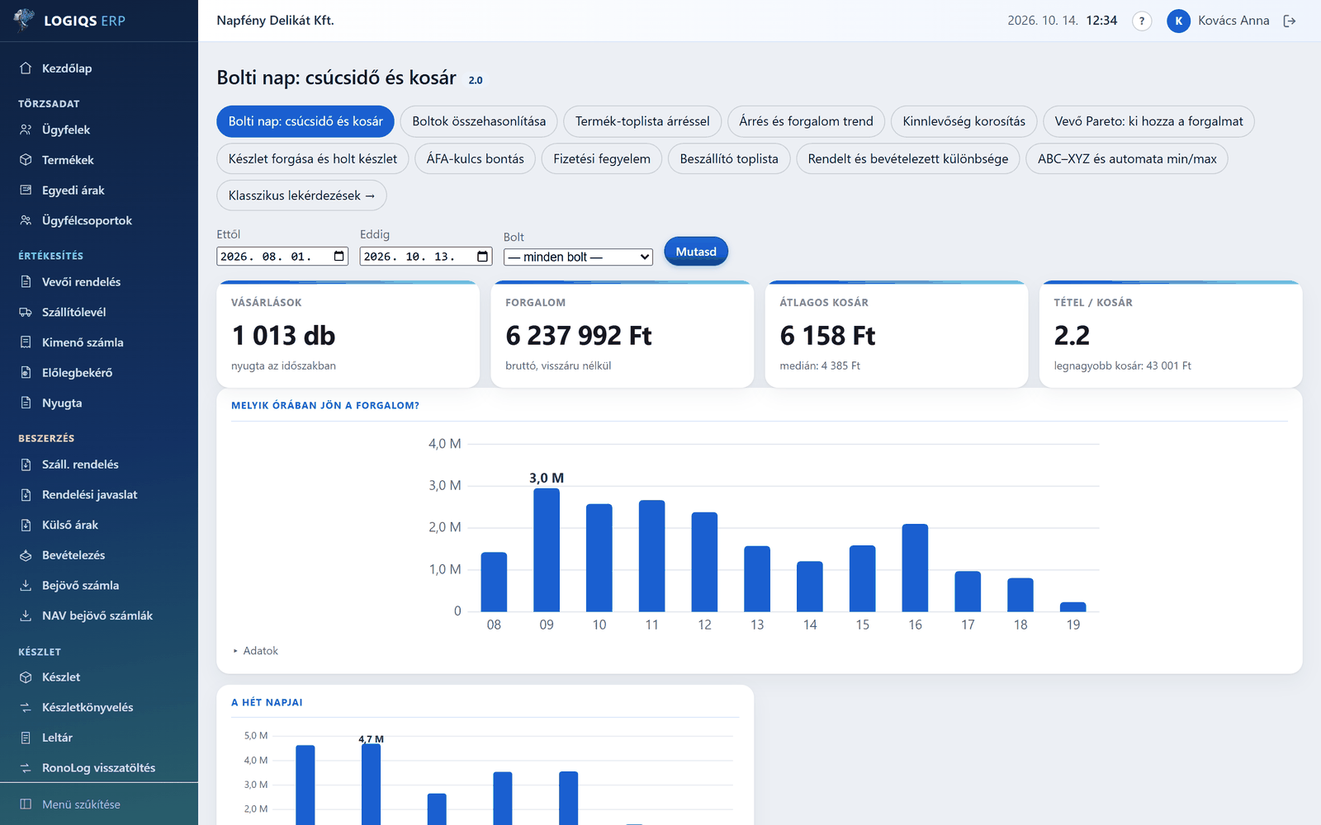Open the Beszállító toplista tab
Image resolution: width=1321 pixels, height=825 pixels.
coord(729,158)
